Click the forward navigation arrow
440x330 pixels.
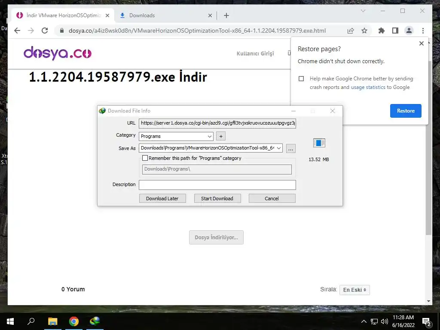(x=31, y=31)
